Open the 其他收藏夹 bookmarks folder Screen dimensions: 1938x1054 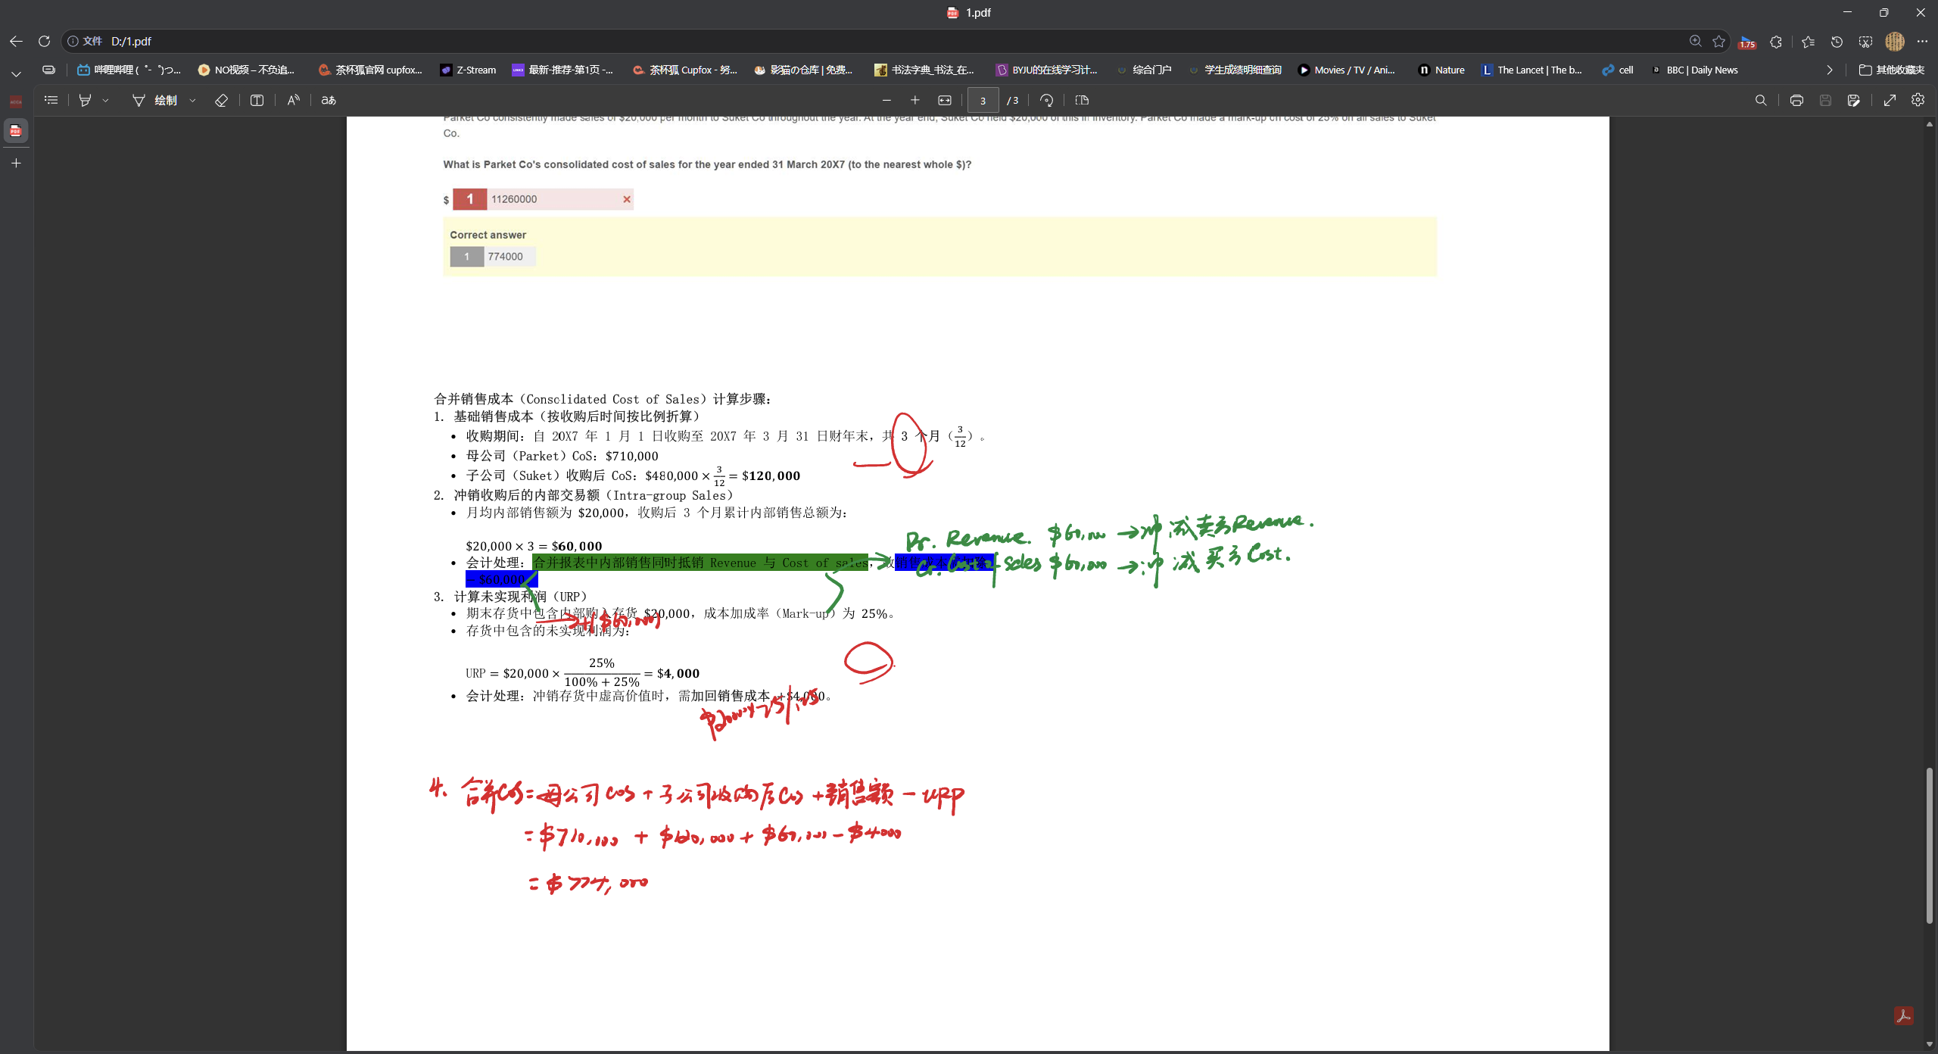pos(1892,70)
